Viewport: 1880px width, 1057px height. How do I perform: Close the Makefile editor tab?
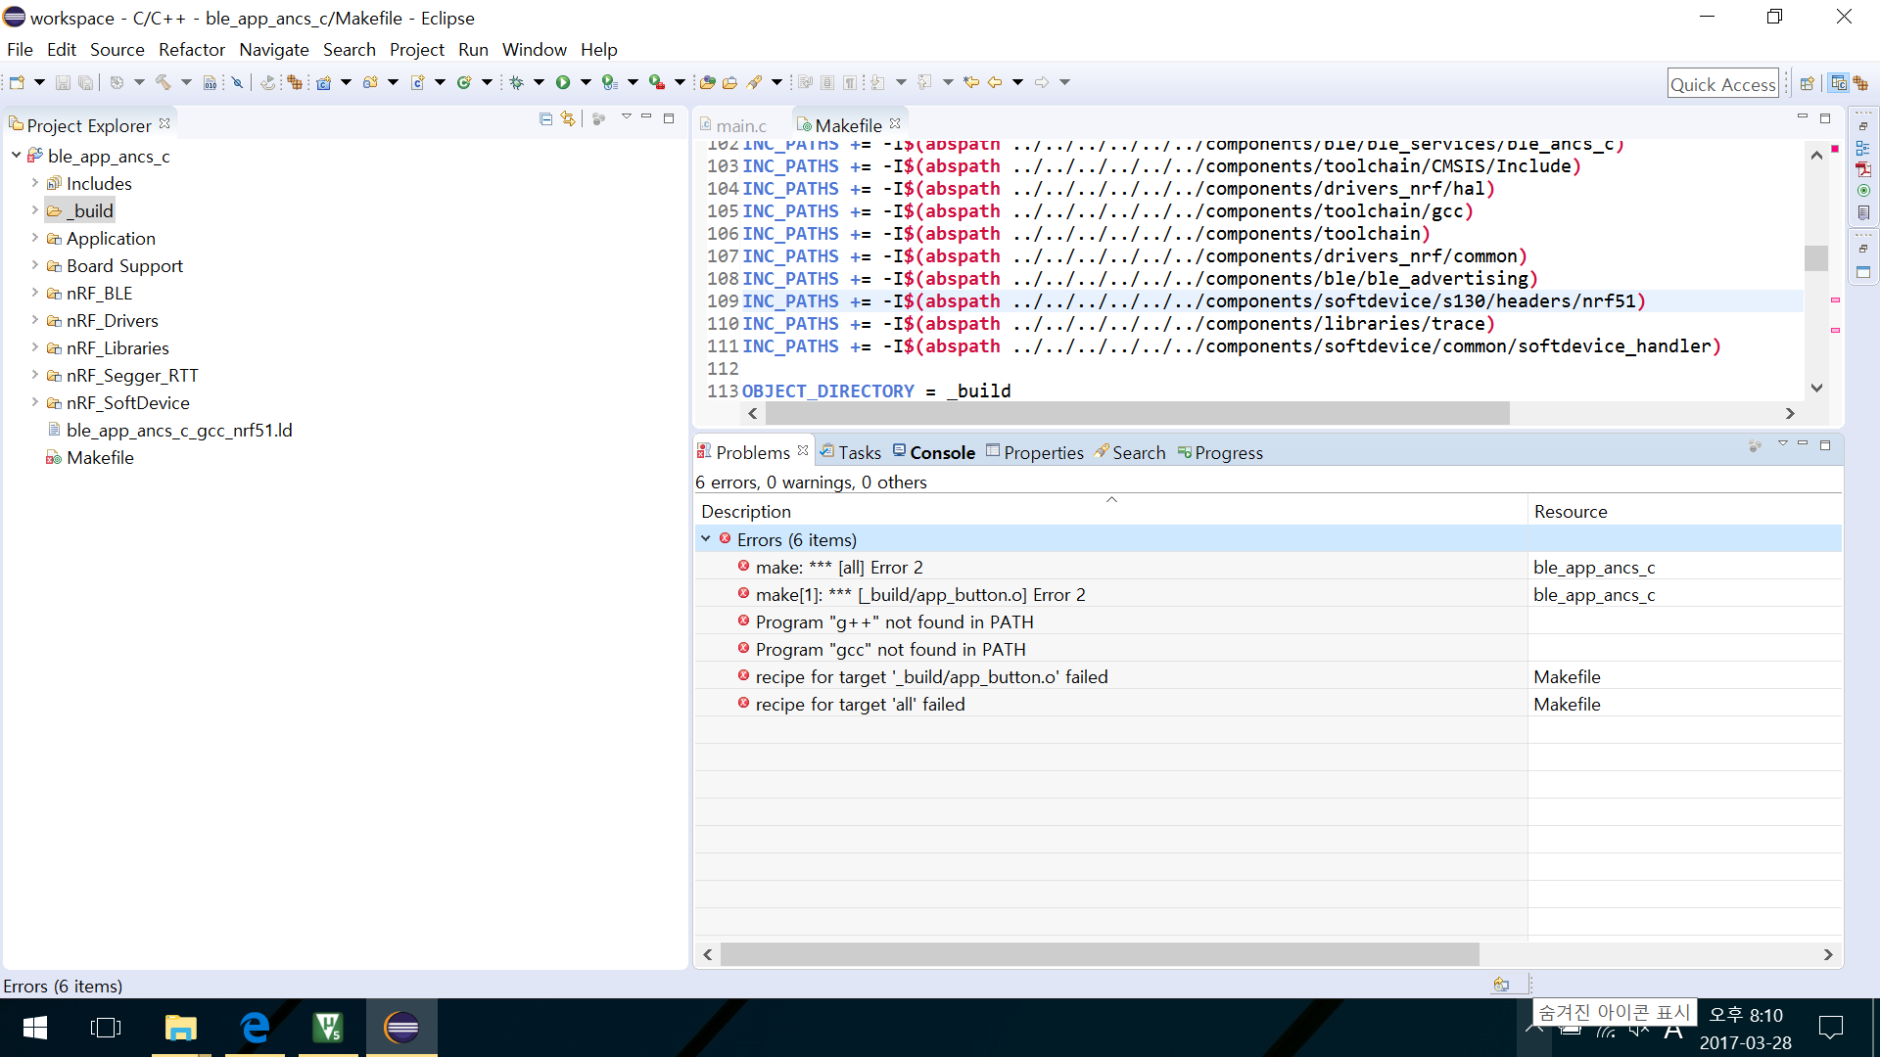[895, 123]
